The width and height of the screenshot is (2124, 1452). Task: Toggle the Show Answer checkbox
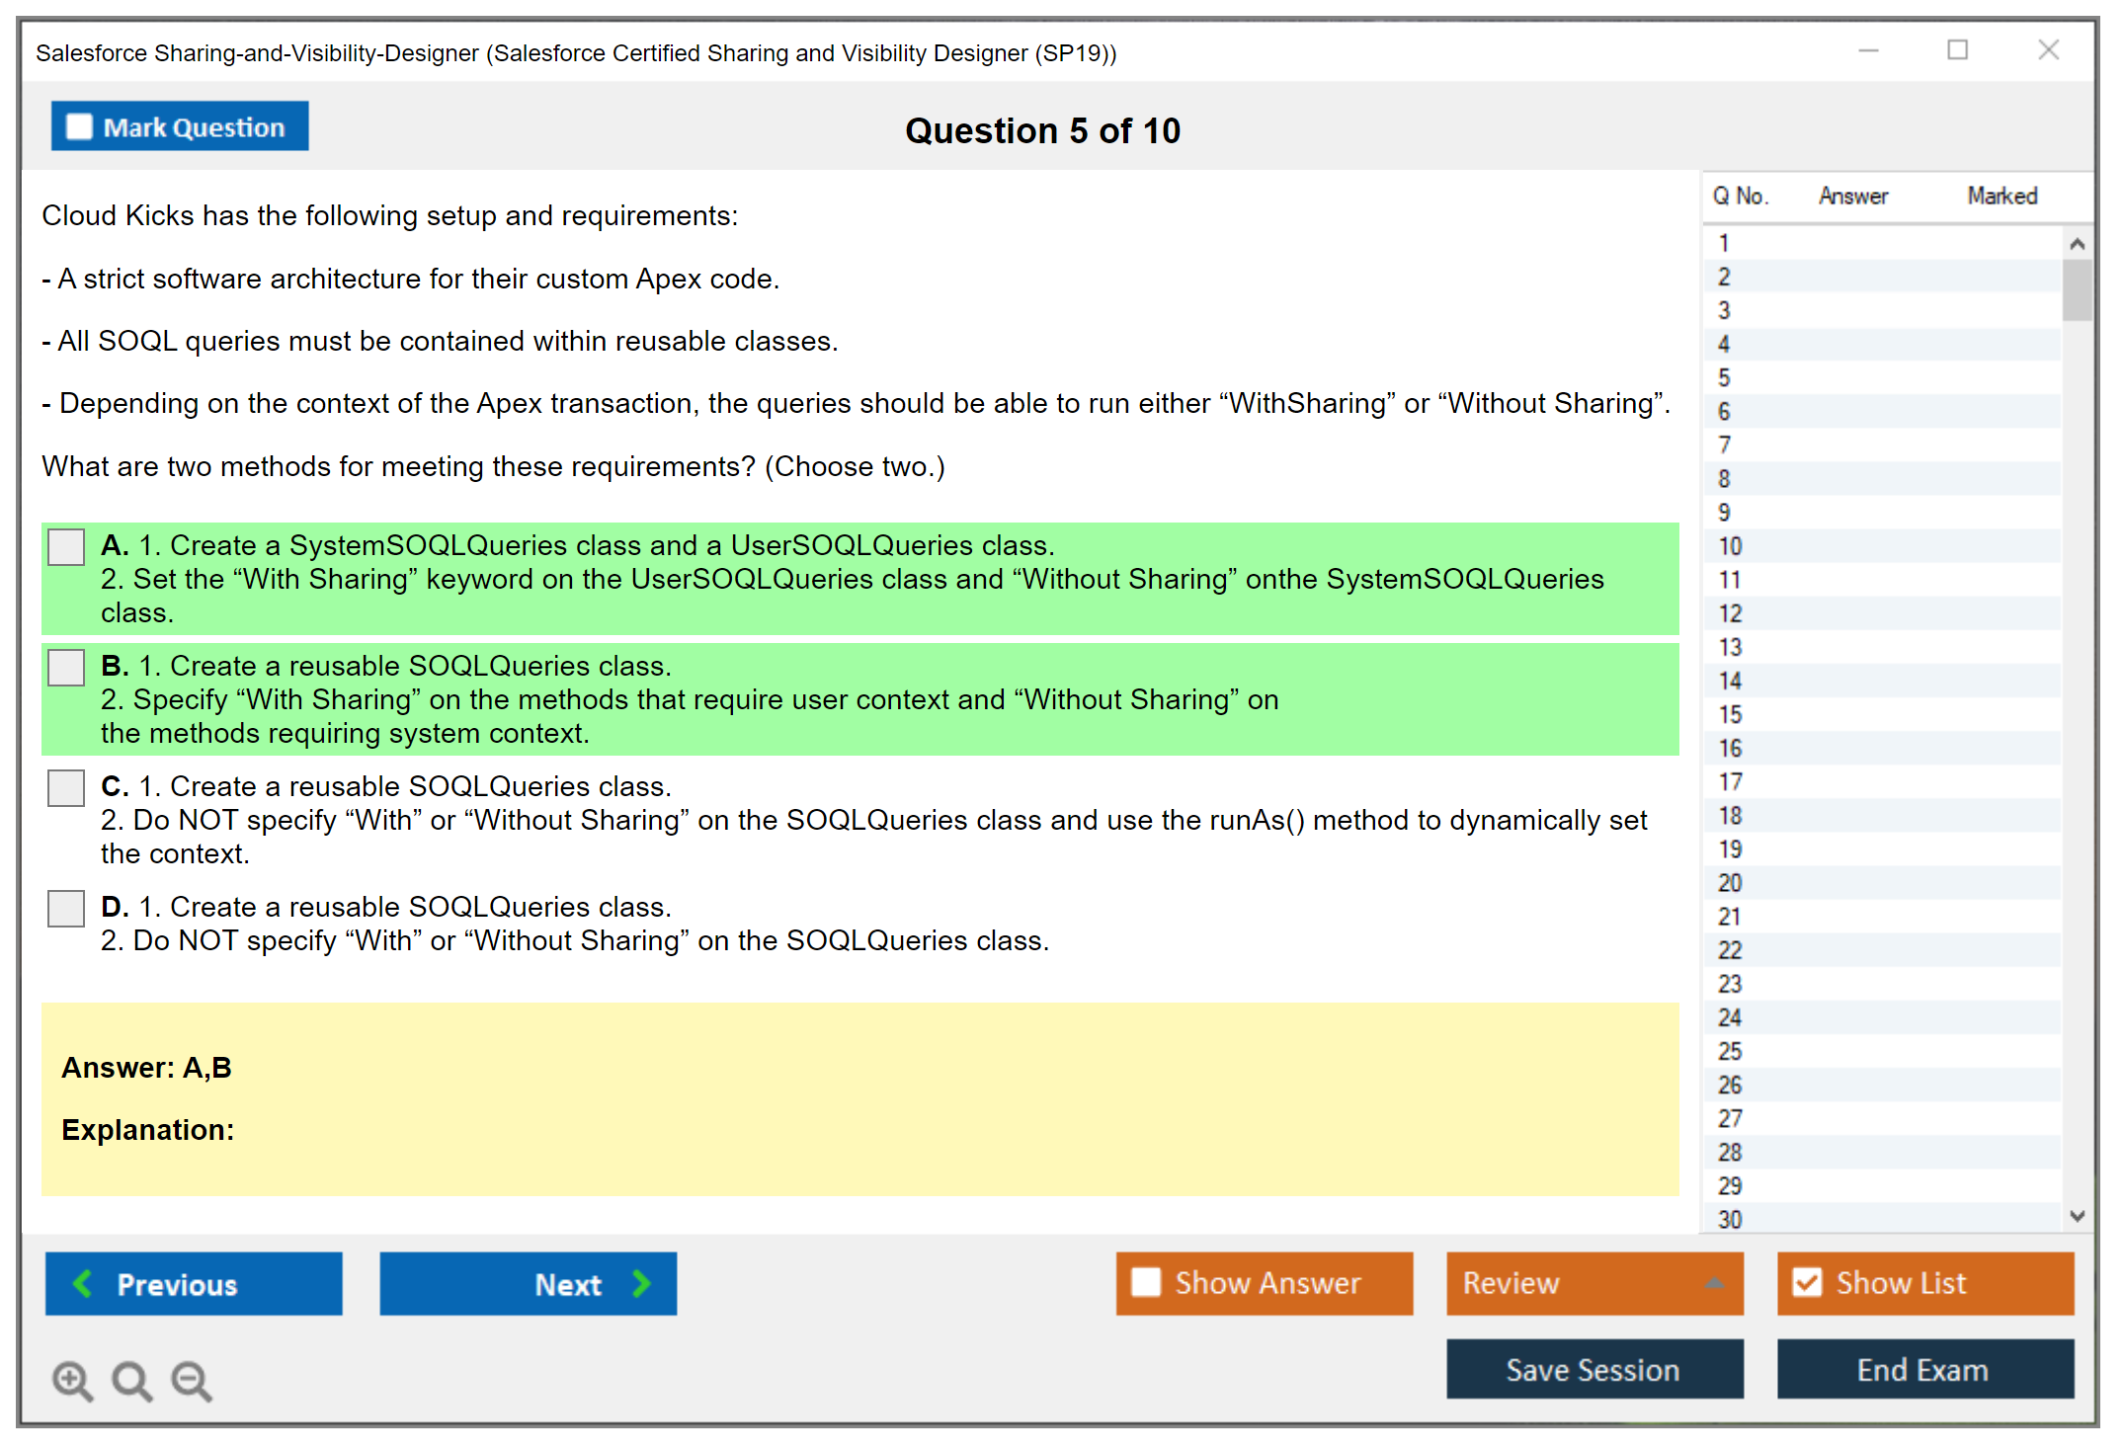coord(1146,1282)
